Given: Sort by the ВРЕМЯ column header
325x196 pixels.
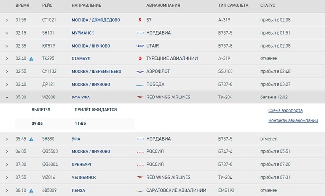Looking at the screenshot, I should point(22,5).
